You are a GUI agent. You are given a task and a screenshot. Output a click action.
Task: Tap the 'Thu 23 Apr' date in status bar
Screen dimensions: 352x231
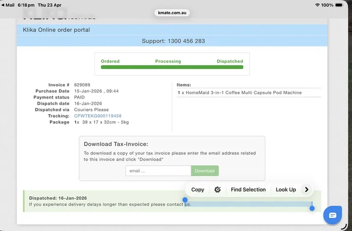point(49,5)
